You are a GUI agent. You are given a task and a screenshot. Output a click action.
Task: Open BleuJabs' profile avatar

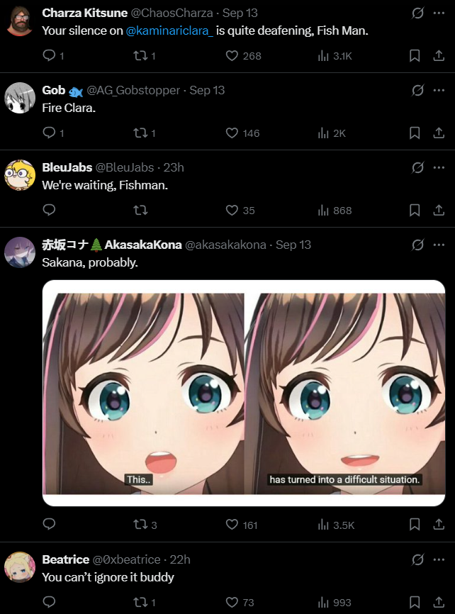point(20,175)
